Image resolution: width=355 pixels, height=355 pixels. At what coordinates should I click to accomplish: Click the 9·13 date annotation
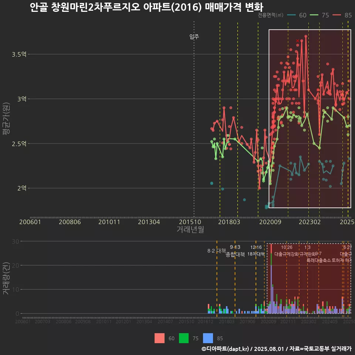tap(235, 247)
